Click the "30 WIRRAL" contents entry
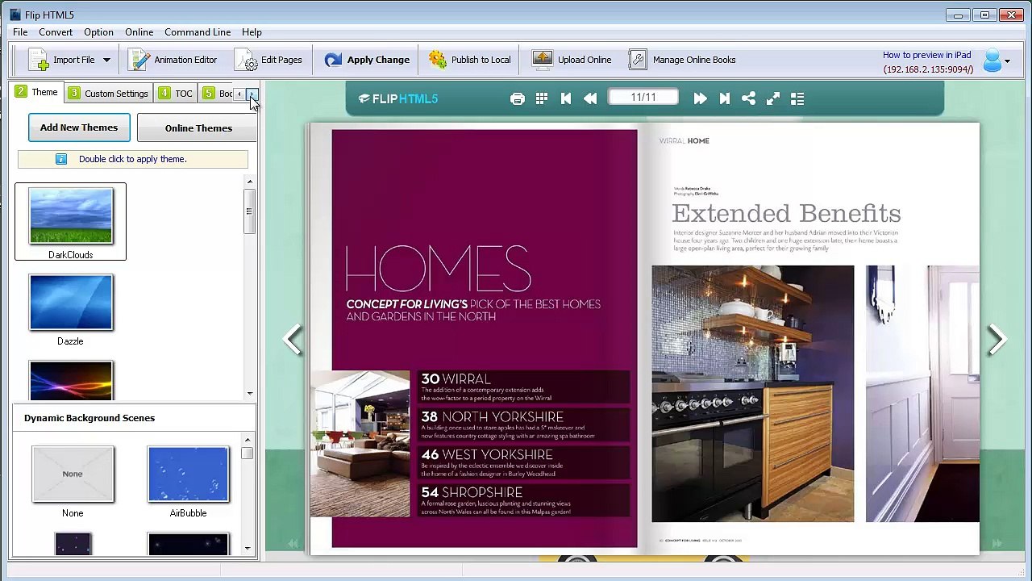 pos(524,387)
